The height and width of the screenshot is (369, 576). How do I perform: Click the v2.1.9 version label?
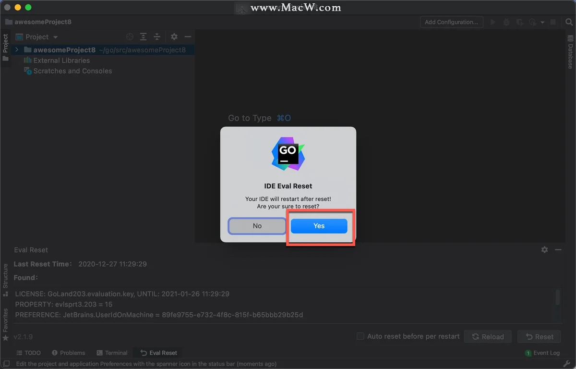coord(23,337)
